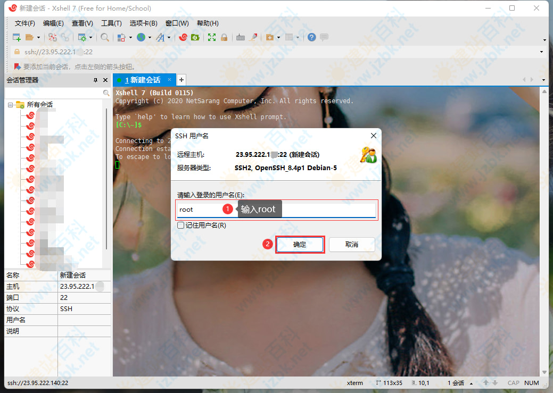Add a new tab with plus button
This screenshot has width=553, height=393.
[x=181, y=80]
